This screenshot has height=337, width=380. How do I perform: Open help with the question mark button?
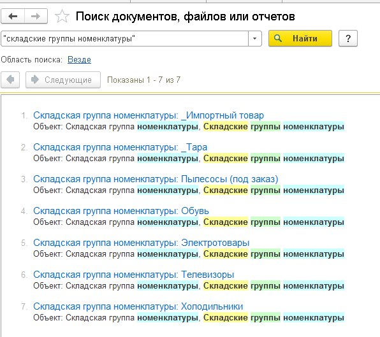coord(348,38)
